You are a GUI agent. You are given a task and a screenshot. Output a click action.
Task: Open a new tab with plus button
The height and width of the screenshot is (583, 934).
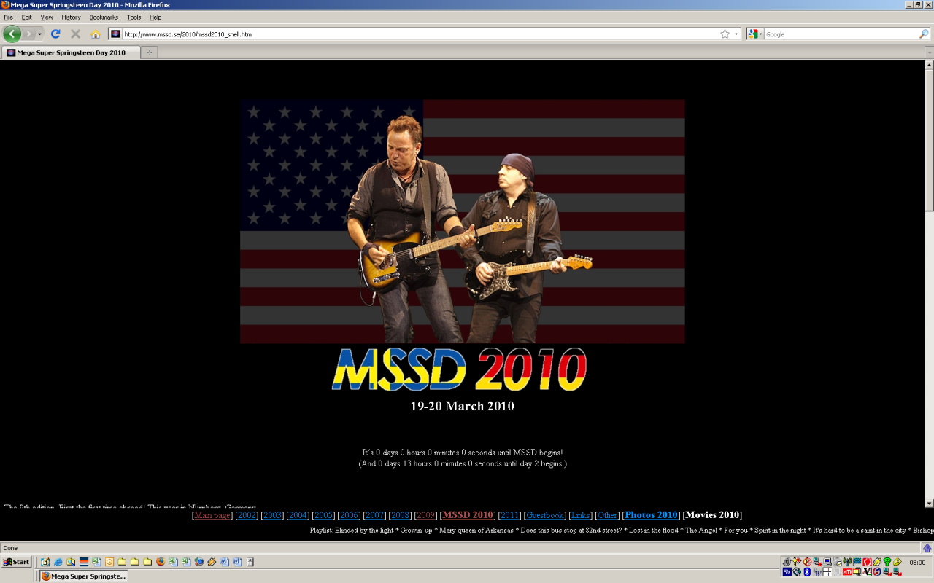pyautogui.click(x=149, y=52)
